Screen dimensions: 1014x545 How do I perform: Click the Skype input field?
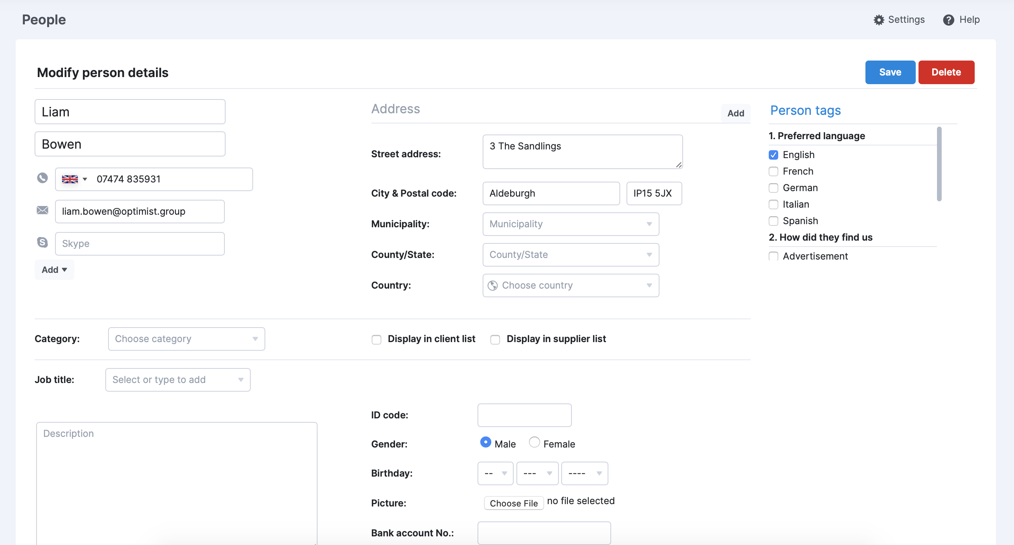click(140, 244)
